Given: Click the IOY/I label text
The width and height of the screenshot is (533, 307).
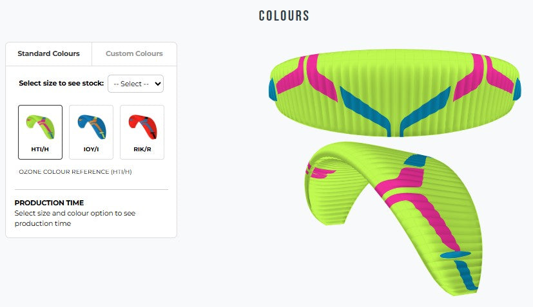Looking at the screenshot, I should [x=91, y=149].
